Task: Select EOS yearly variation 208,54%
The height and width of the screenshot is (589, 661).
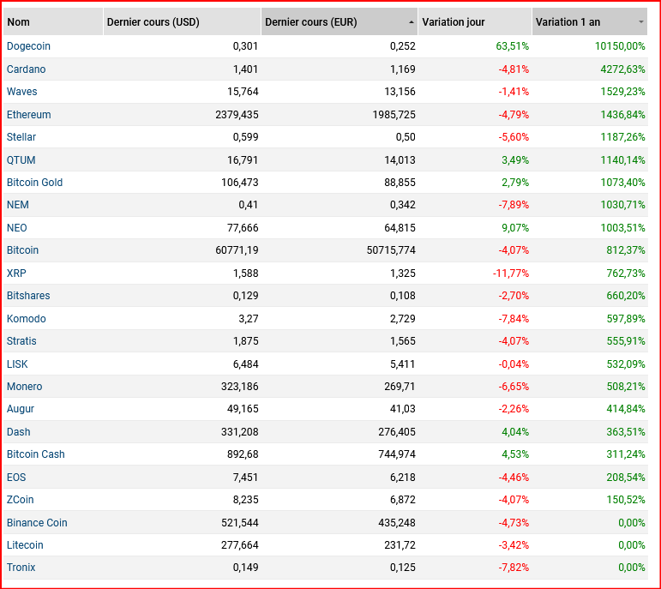Action: [626, 478]
